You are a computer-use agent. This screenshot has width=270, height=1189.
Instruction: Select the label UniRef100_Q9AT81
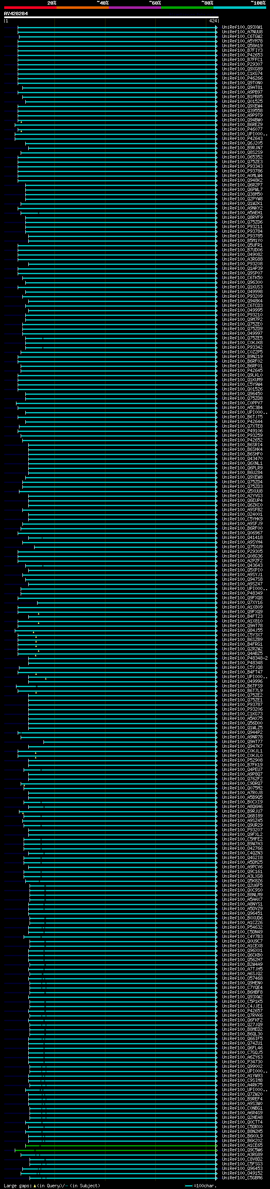(242, 87)
